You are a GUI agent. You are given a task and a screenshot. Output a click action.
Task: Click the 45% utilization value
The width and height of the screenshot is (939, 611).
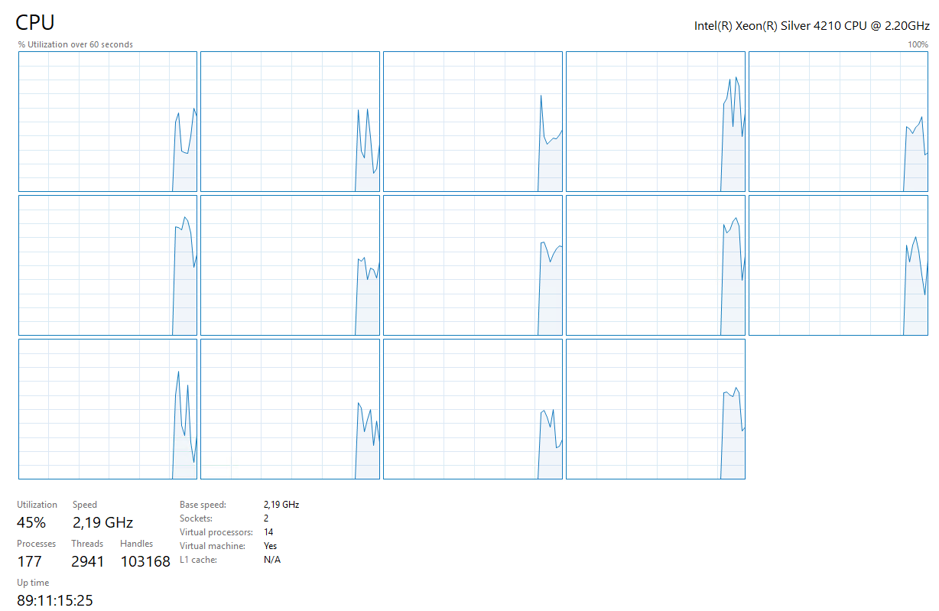pos(31,522)
